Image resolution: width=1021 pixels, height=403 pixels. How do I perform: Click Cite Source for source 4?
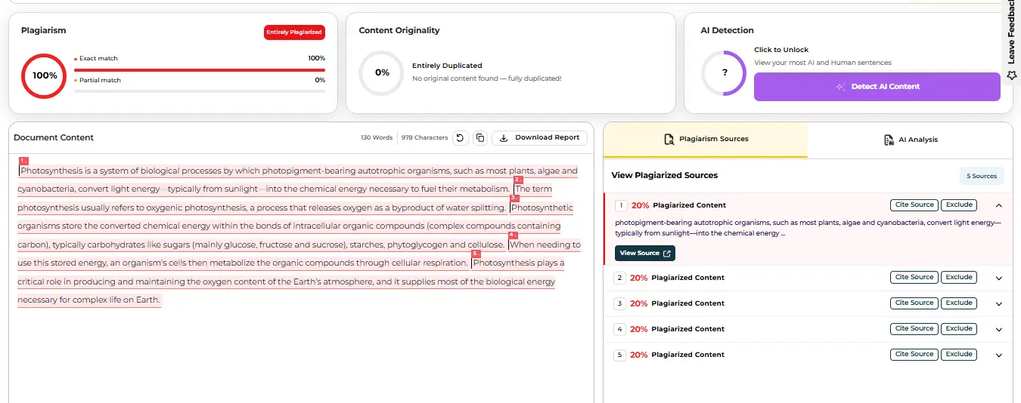pyautogui.click(x=914, y=329)
